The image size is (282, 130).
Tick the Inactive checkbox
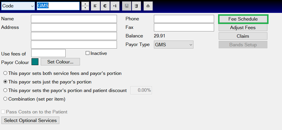(x=87, y=53)
